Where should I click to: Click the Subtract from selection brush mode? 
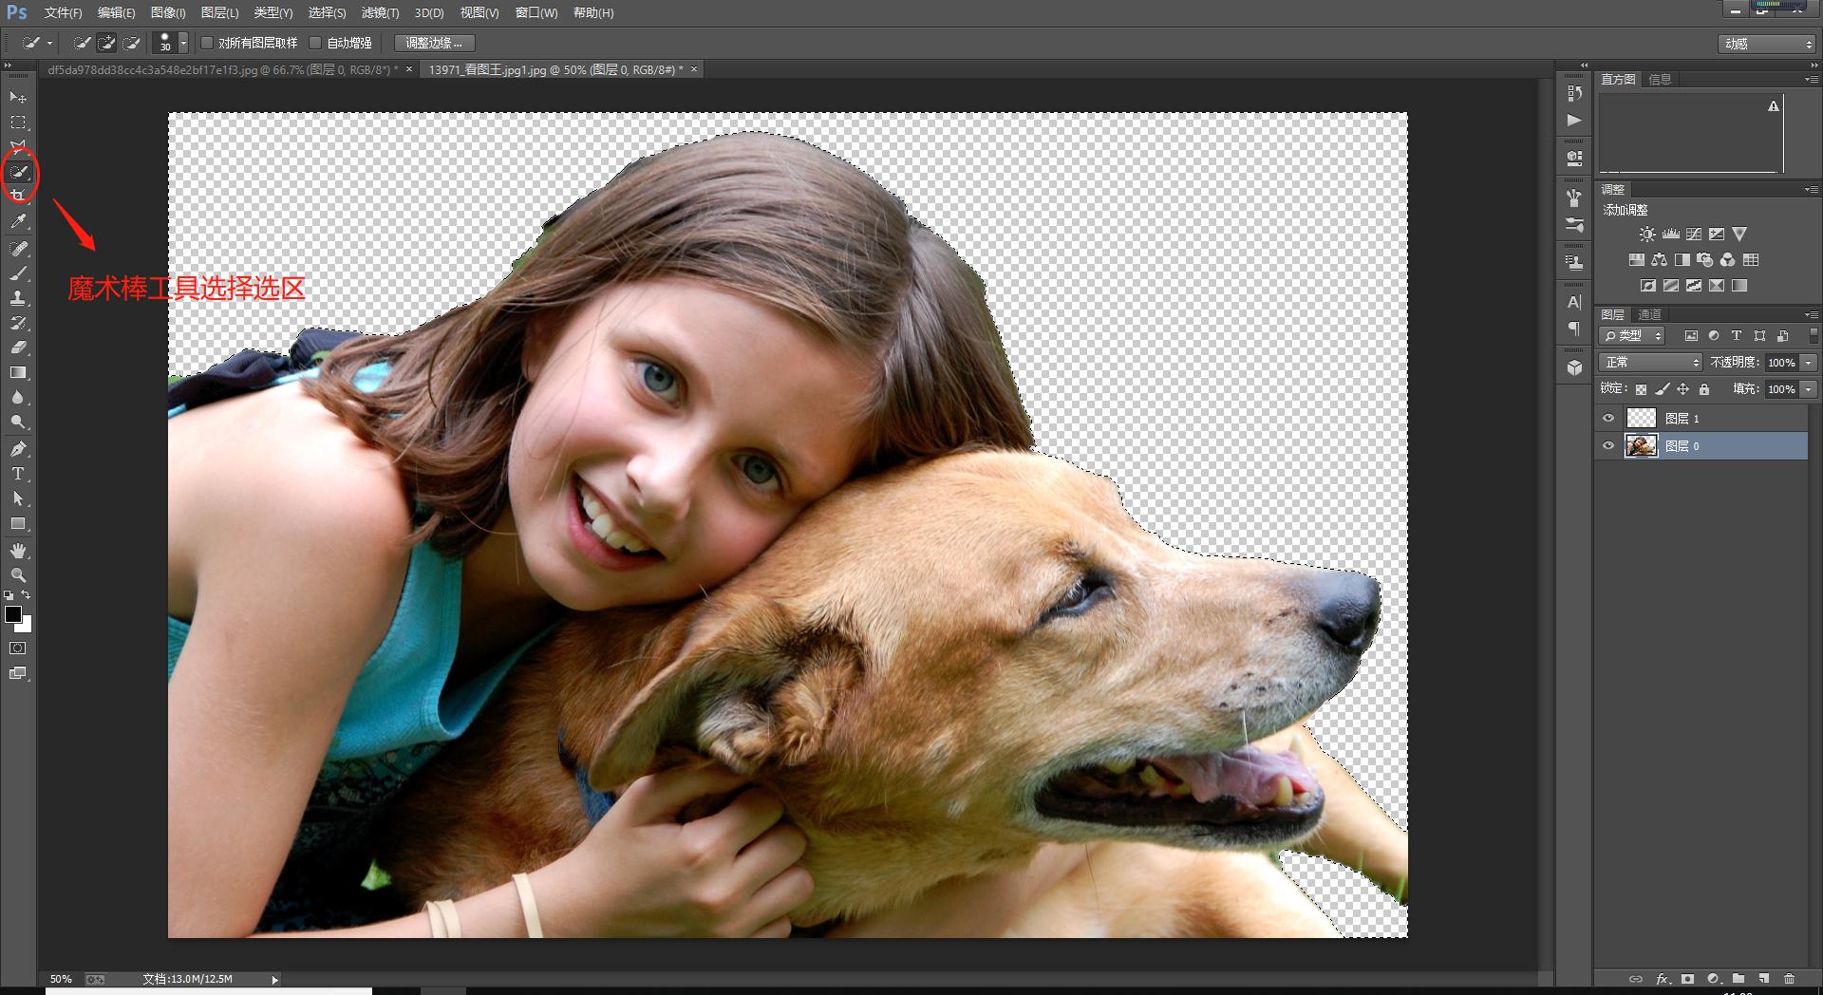pyautogui.click(x=132, y=43)
